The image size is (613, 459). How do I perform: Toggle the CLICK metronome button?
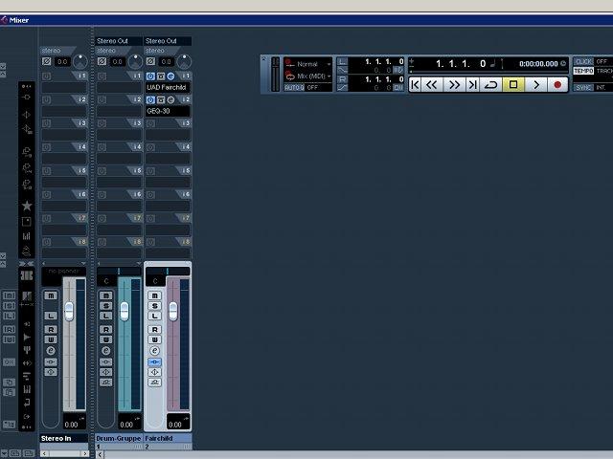coord(583,61)
